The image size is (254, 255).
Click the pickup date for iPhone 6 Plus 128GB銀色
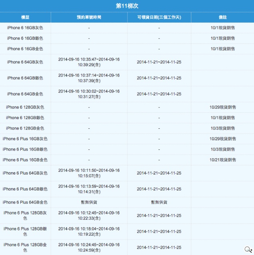coord(159,231)
